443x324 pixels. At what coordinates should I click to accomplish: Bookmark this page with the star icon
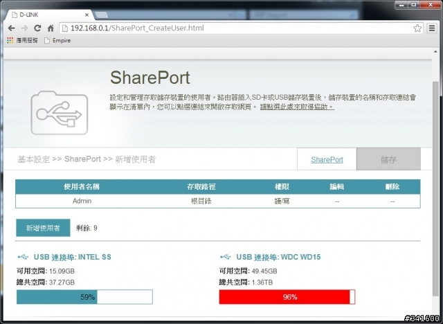pos(417,28)
